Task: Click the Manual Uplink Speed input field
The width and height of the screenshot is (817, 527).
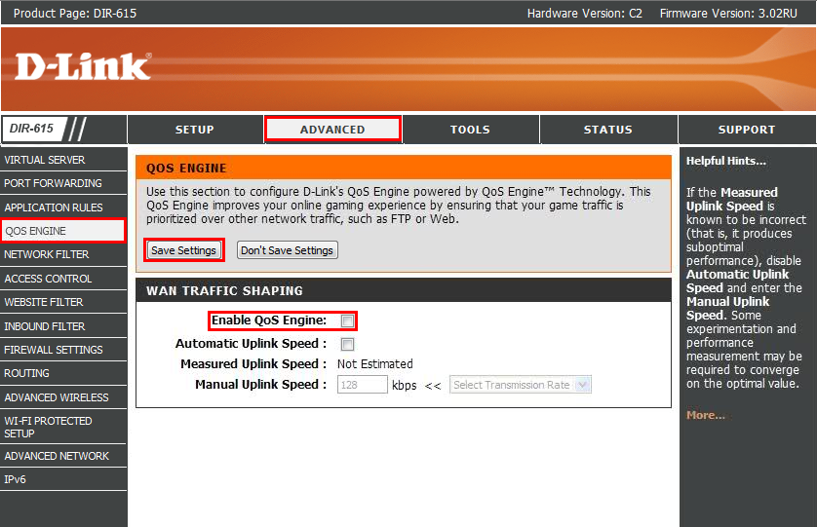Action: pyautogui.click(x=362, y=385)
